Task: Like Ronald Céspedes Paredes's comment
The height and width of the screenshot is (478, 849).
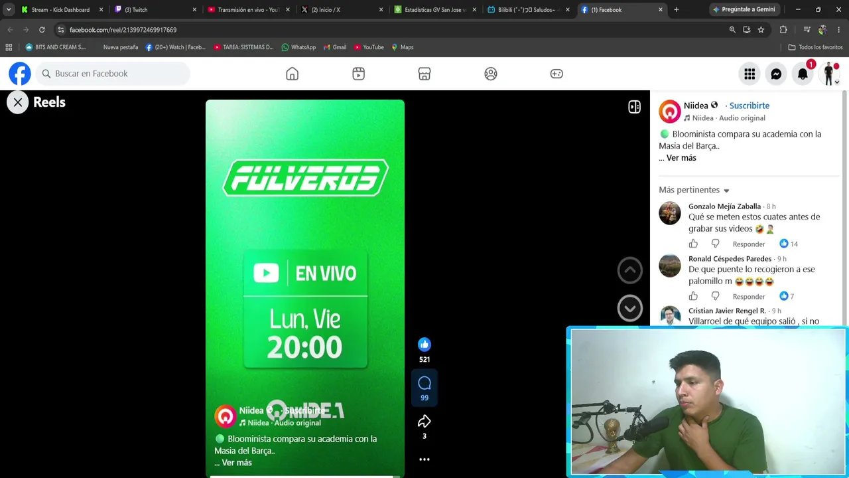Action: (693, 296)
